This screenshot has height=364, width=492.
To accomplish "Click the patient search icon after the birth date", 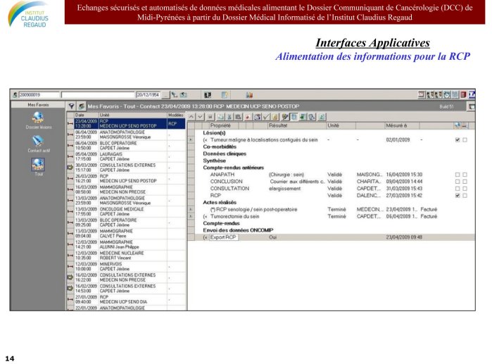I will pyautogui.click(x=175, y=95).
